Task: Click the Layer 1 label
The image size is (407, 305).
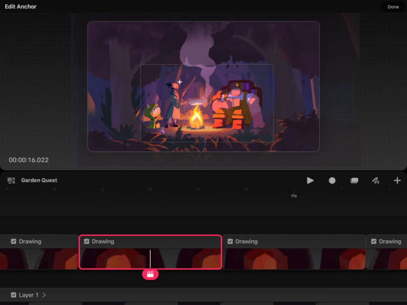Action: [29, 295]
